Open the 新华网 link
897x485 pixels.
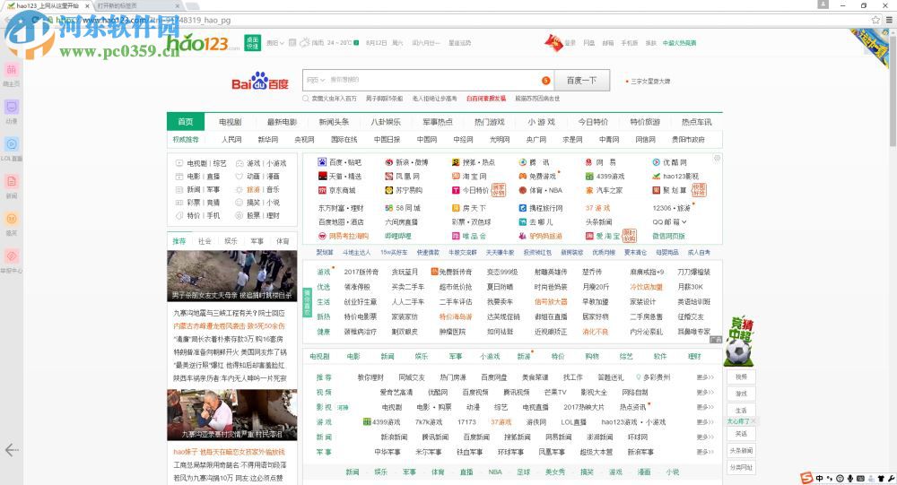click(x=267, y=140)
